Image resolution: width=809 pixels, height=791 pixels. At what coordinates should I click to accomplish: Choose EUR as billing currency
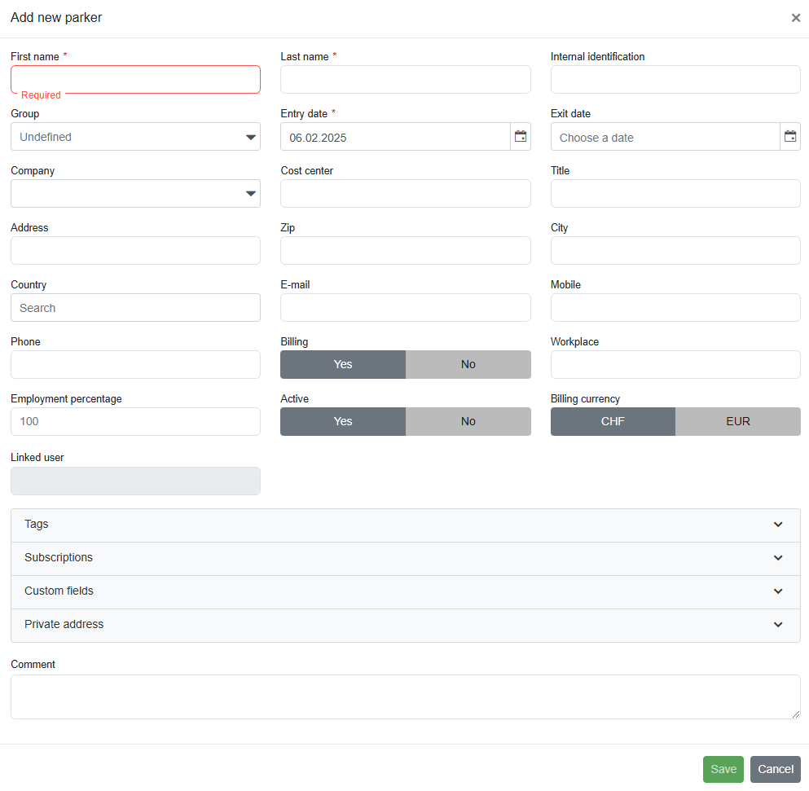point(738,421)
